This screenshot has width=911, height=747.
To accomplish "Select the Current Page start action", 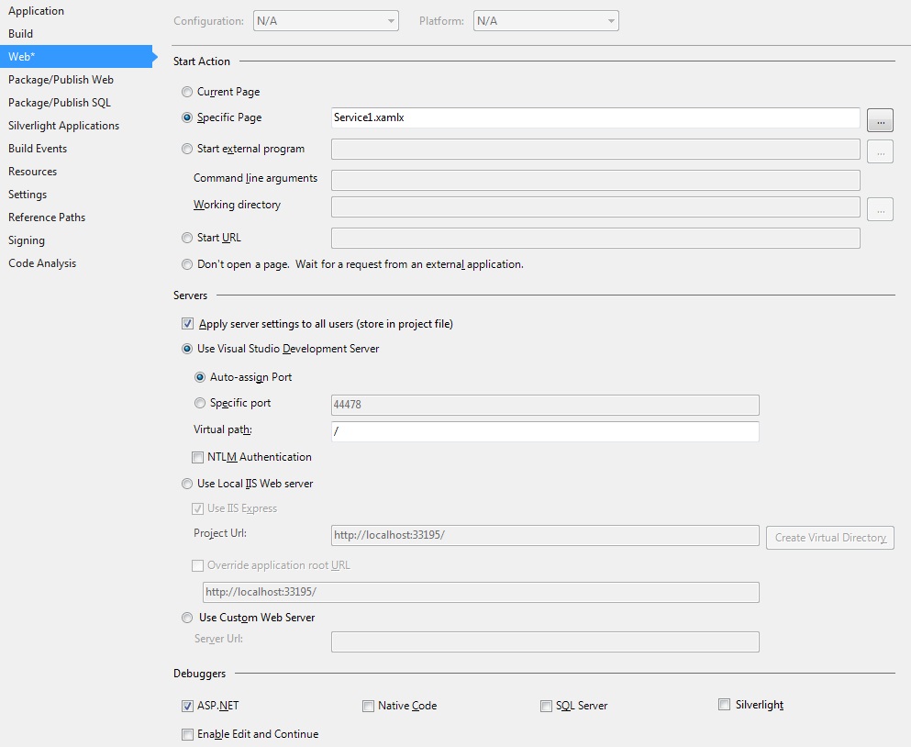I will click(x=187, y=92).
